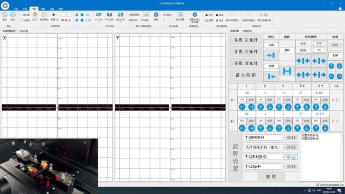Viewport: 345px width, 194px height.
Task: Click the bar-with-left-arrow icon under the 100 field
Action: click(x=272, y=77)
